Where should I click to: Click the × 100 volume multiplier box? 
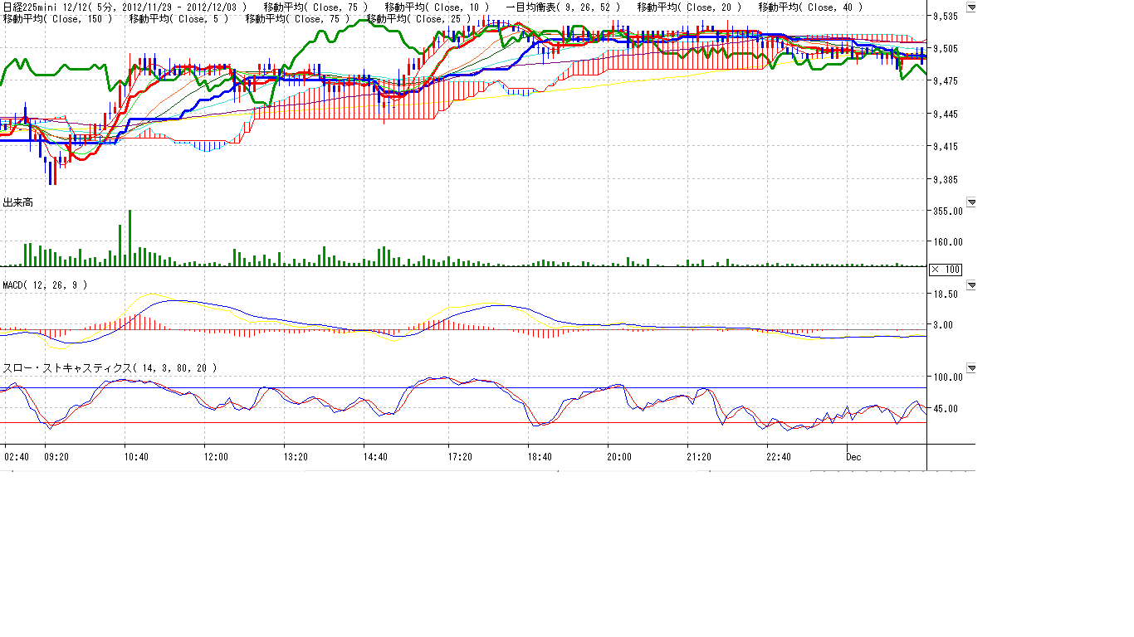click(x=945, y=270)
